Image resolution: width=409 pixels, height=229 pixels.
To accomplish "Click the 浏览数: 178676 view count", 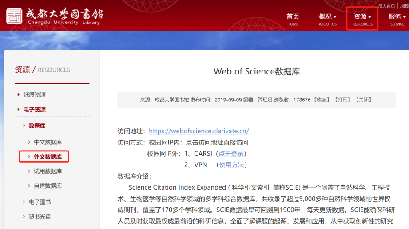I will tap(292, 100).
